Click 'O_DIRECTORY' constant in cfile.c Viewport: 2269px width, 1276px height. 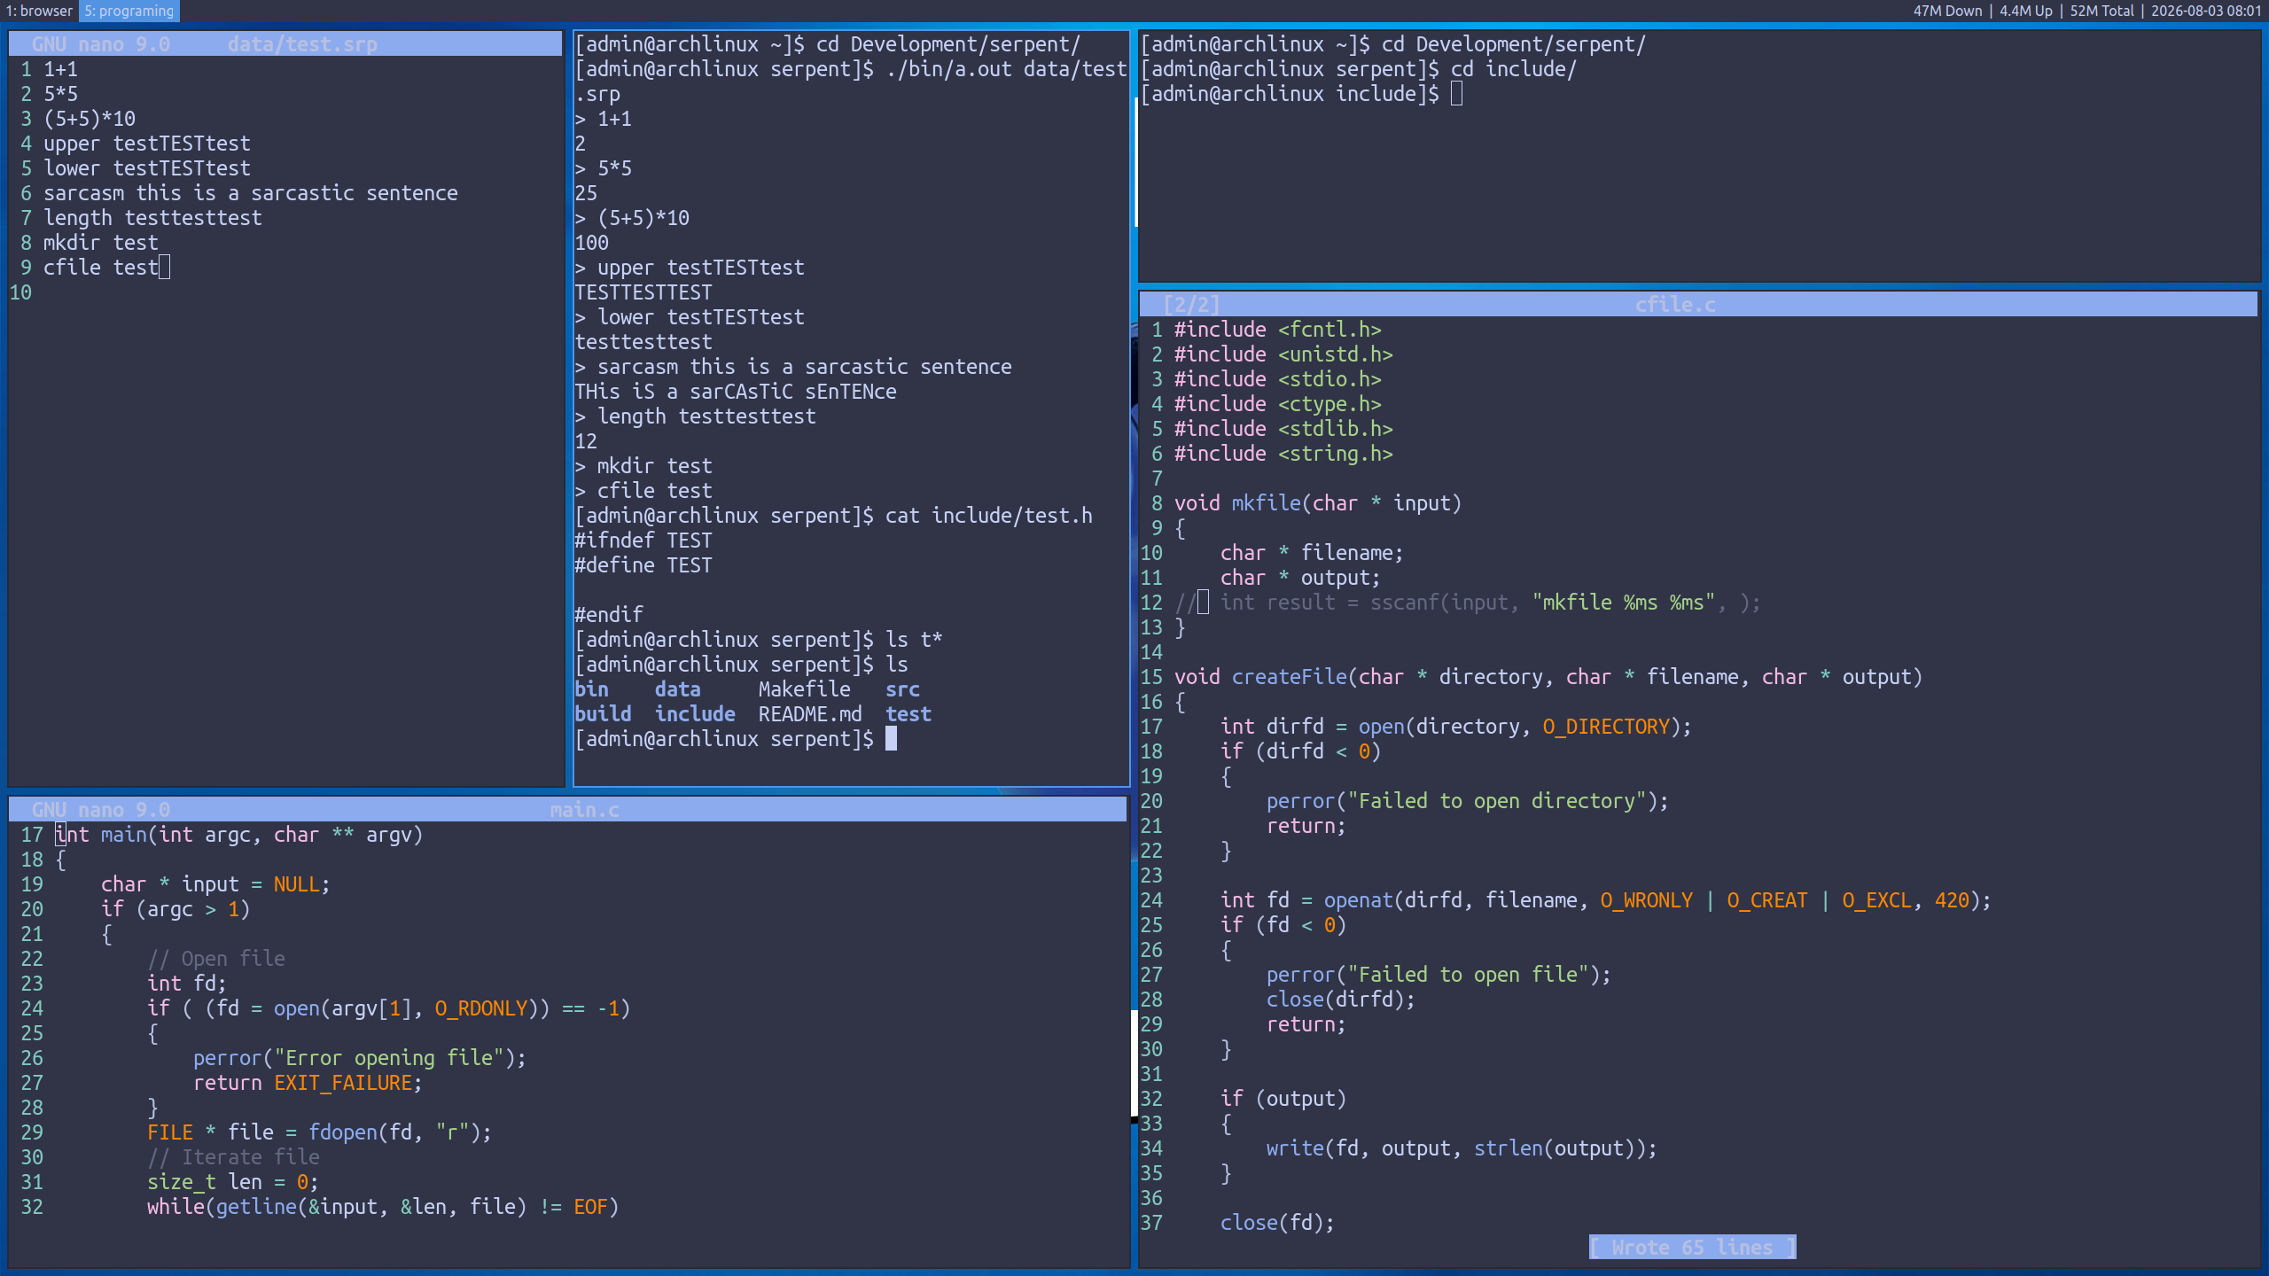point(1606,727)
